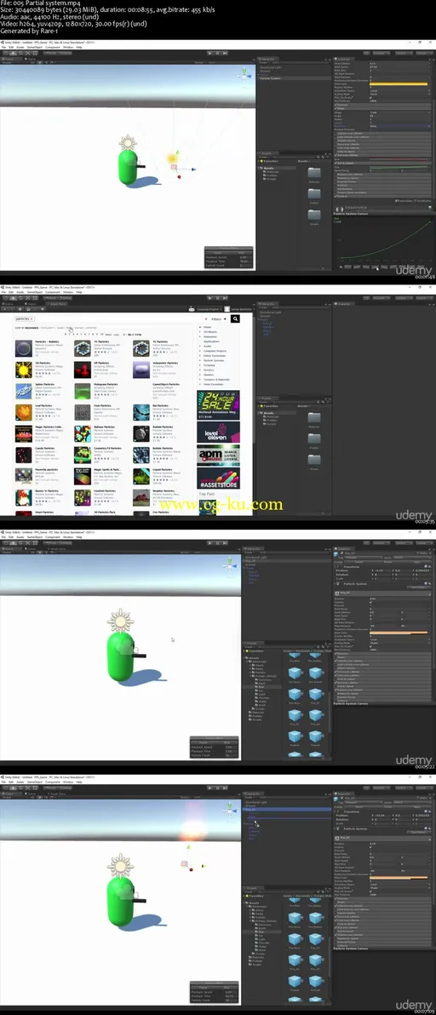Screen dimensions: 436x1015
Task: Click scene orientation gizmo in 00:05:22 frame
Action: [x=230, y=568]
